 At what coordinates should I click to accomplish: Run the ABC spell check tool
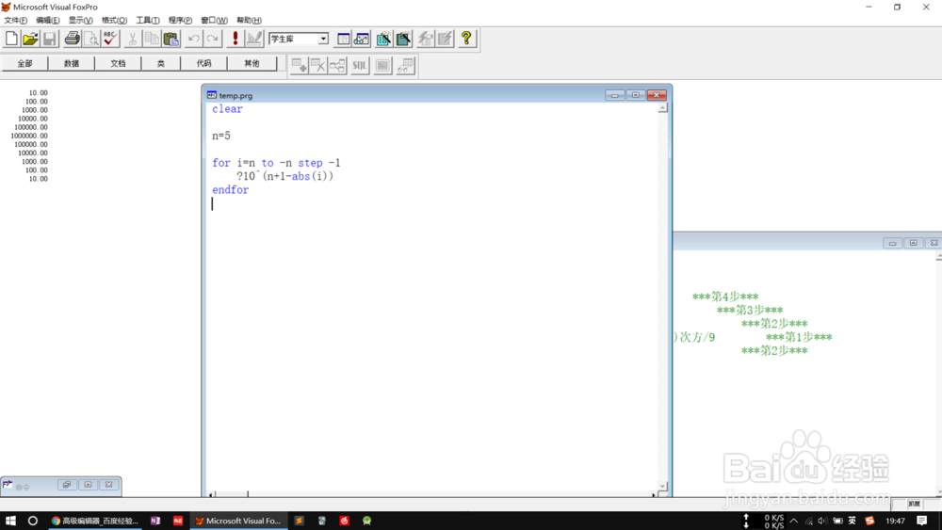click(110, 39)
